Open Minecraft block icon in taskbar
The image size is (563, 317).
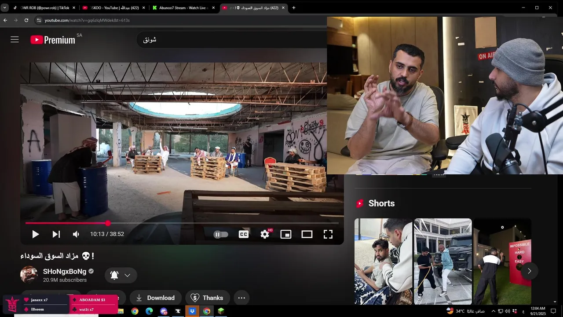pyautogui.click(x=221, y=311)
